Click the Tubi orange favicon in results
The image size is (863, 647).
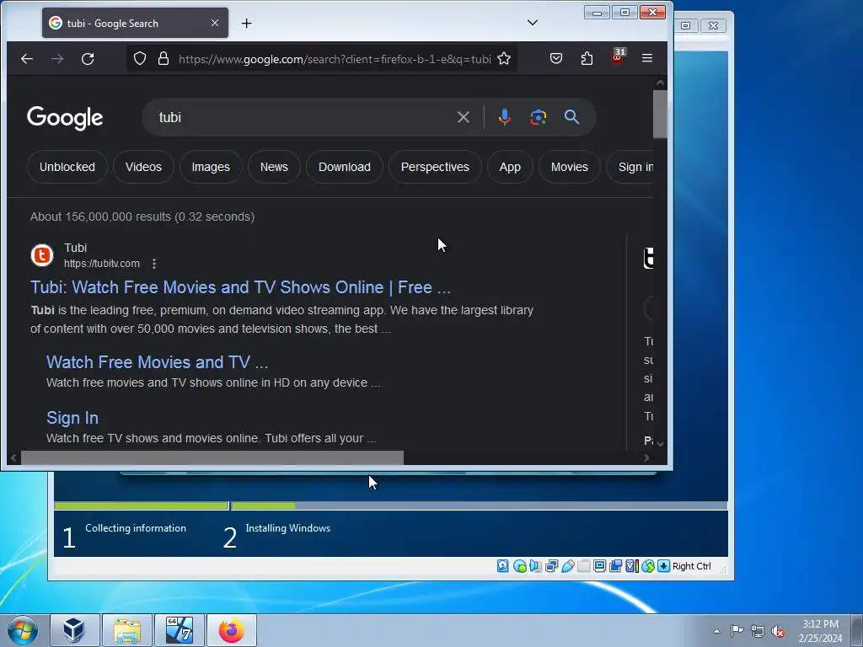click(x=42, y=255)
